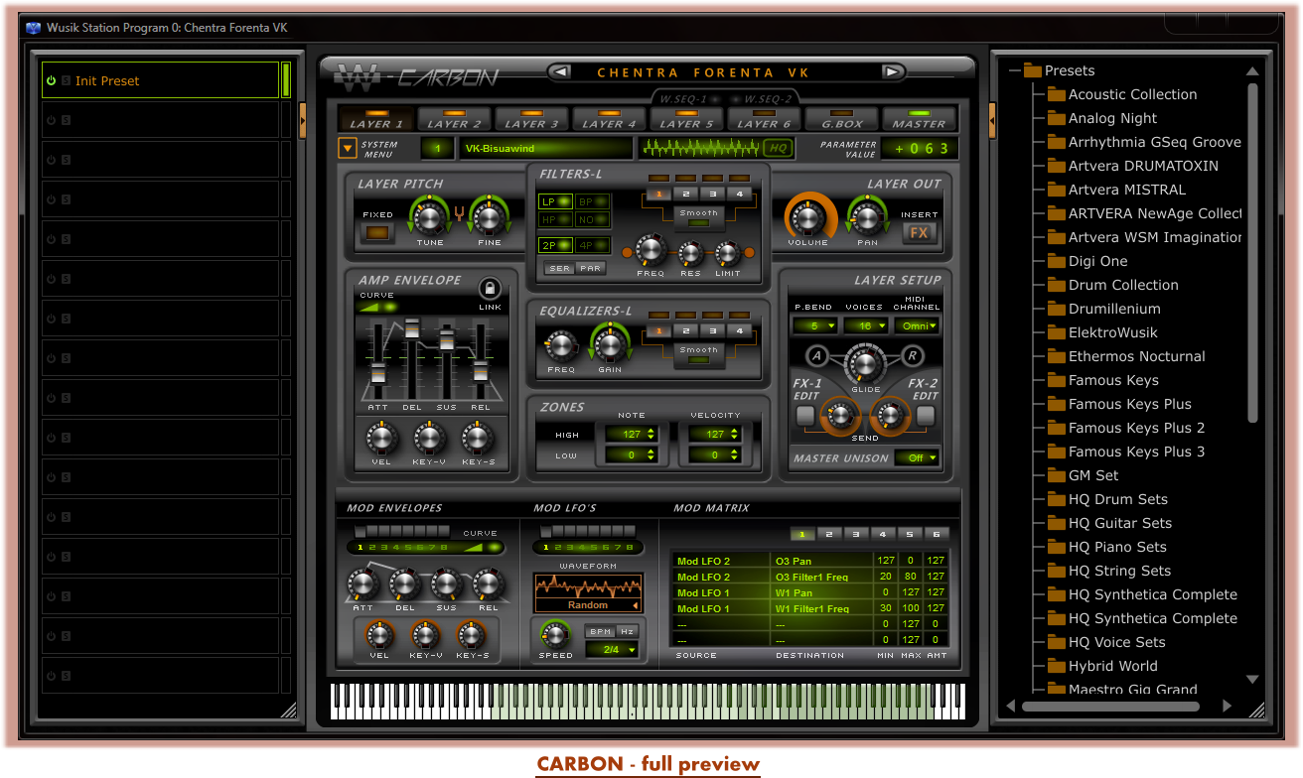Enable the HP filter type
Screen dimensions: 1303x778
point(555,219)
